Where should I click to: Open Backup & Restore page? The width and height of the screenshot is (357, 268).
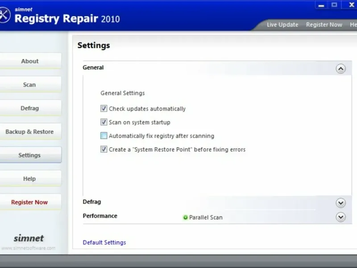point(30,131)
